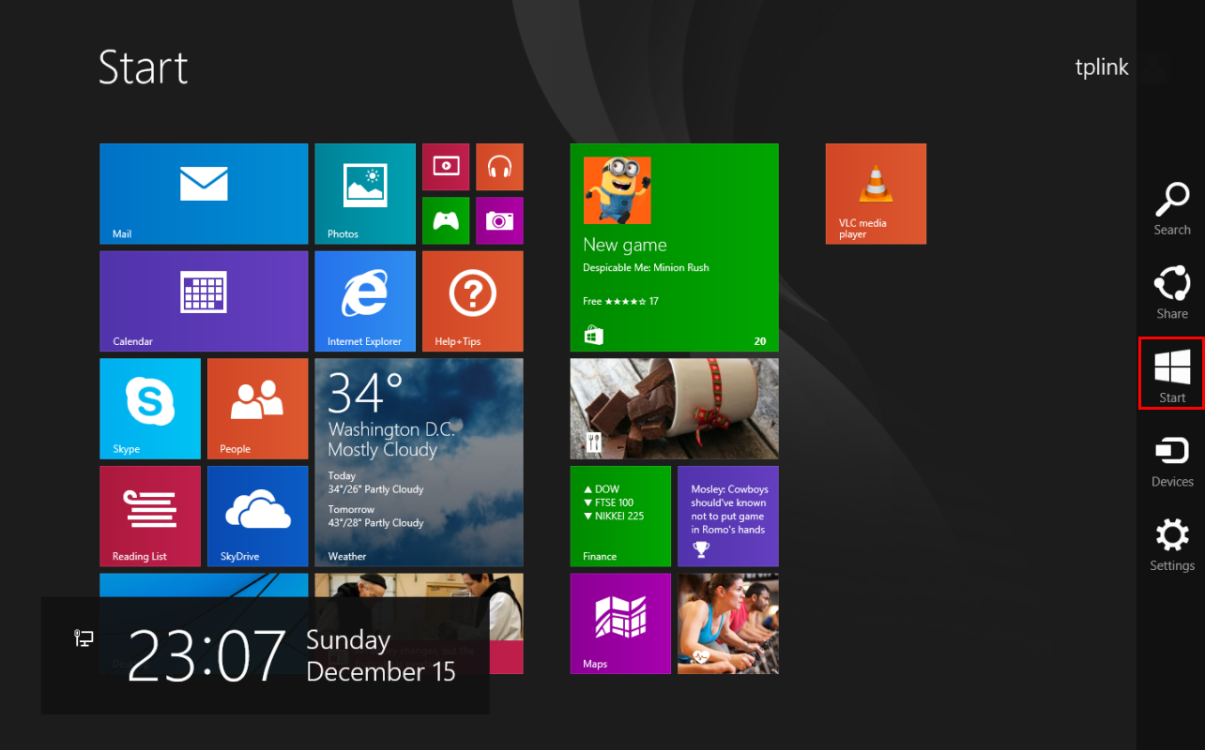Open the Photos tile
This screenshot has width=1205, height=750.
point(365,194)
